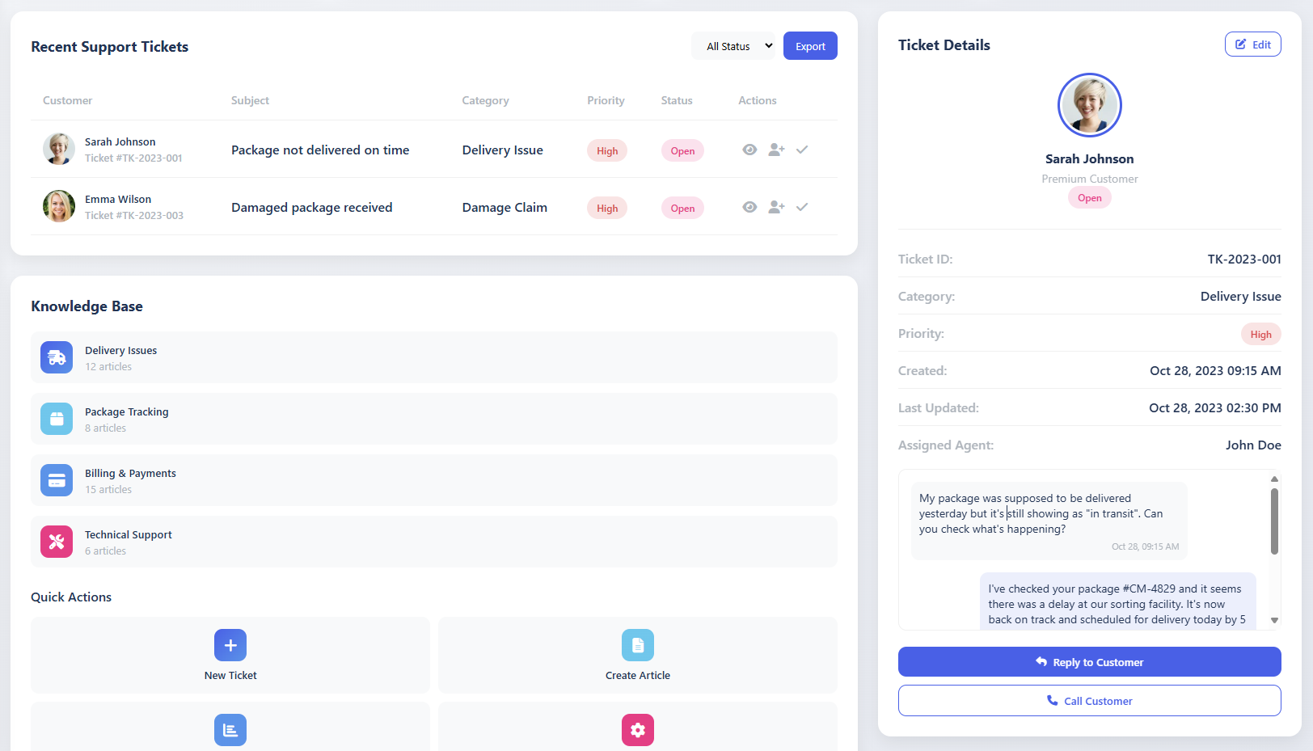Click the "Ticket #TK-2023-003" text

(x=134, y=215)
